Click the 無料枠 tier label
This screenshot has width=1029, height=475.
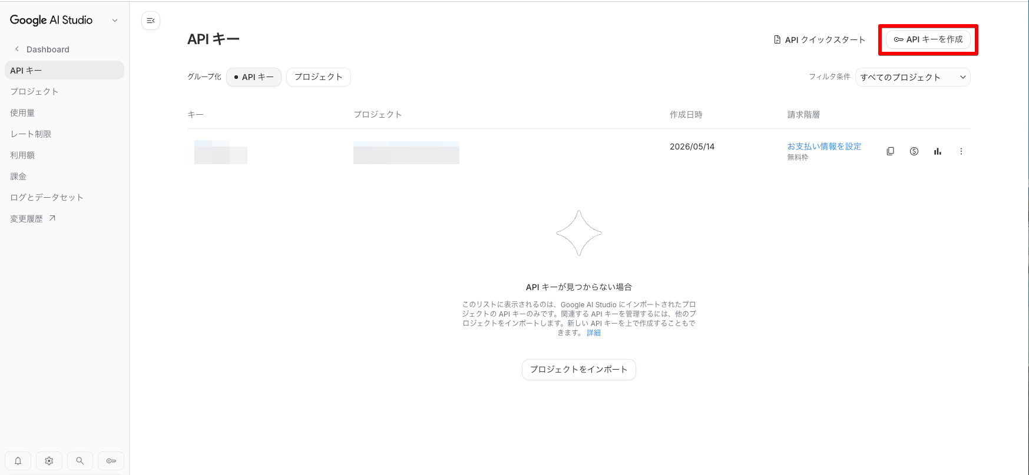coord(798,157)
